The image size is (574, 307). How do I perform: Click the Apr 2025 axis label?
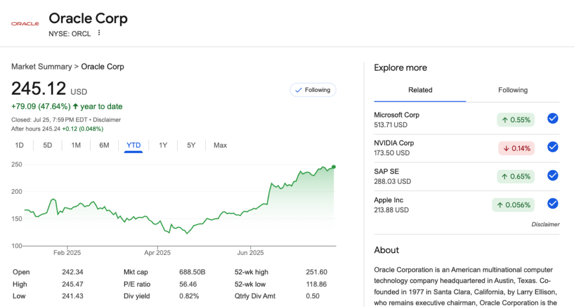pyautogui.click(x=158, y=253)
